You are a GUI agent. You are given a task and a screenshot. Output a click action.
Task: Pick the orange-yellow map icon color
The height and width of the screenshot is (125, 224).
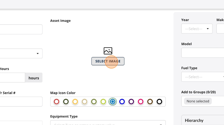point(75,102)
